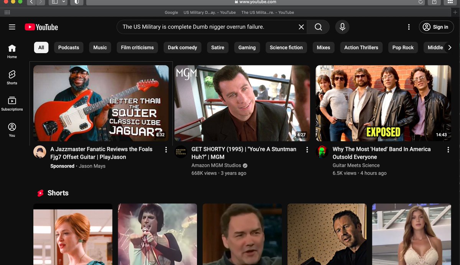460x265 pixels.
Task: Clear the search field with the X icon
Action: pyautogui.click(x=301, y=27)
